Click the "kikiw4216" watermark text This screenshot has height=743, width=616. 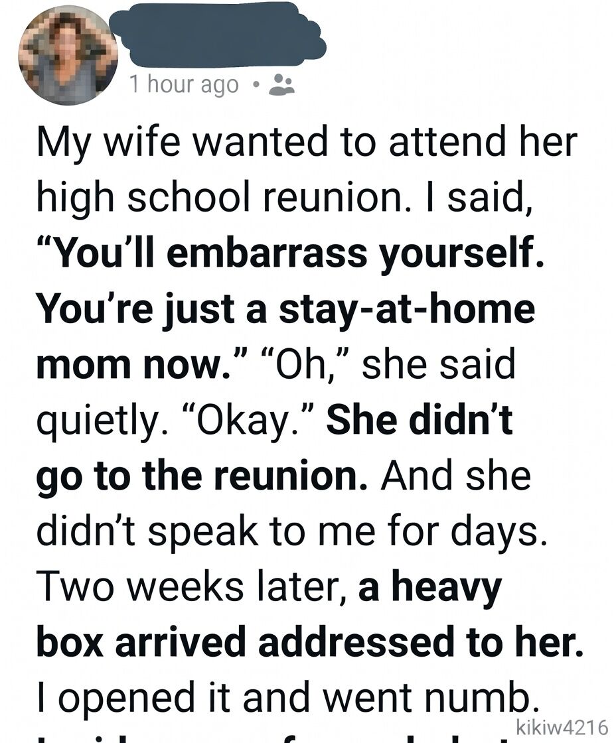tap(562, 726)
